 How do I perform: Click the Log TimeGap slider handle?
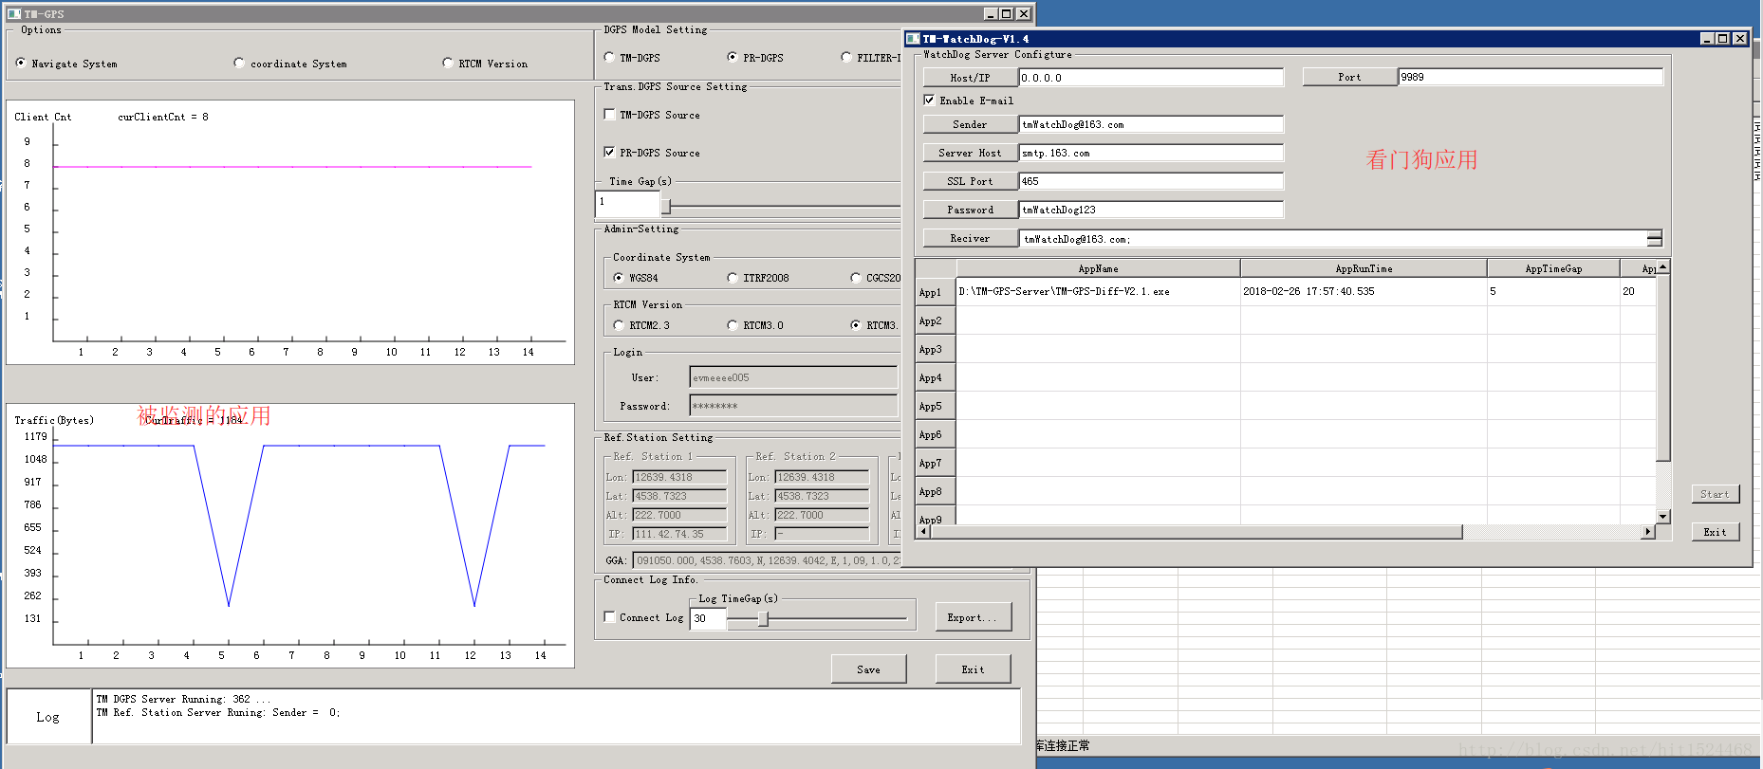point(762,618)
